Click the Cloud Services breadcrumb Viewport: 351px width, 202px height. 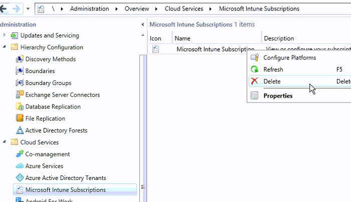click(184, 8)
